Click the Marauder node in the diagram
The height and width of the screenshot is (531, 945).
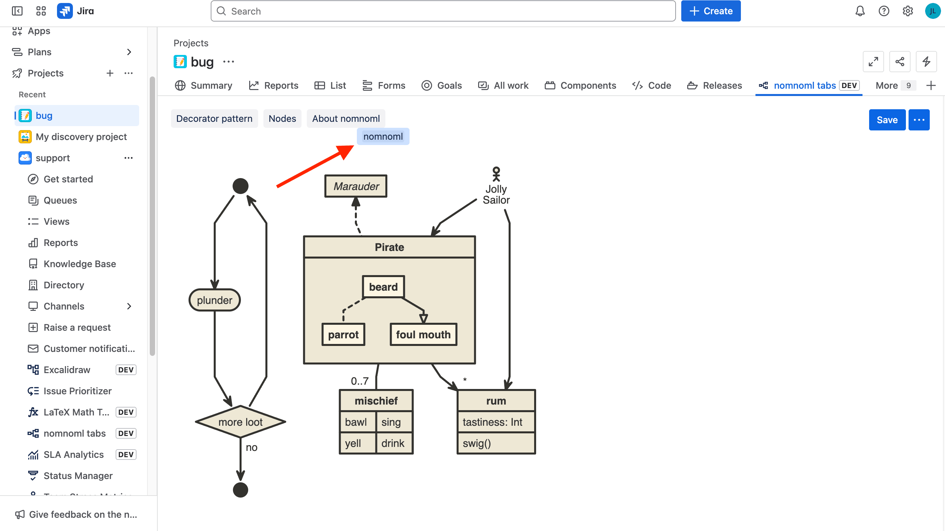pos(356,186)
